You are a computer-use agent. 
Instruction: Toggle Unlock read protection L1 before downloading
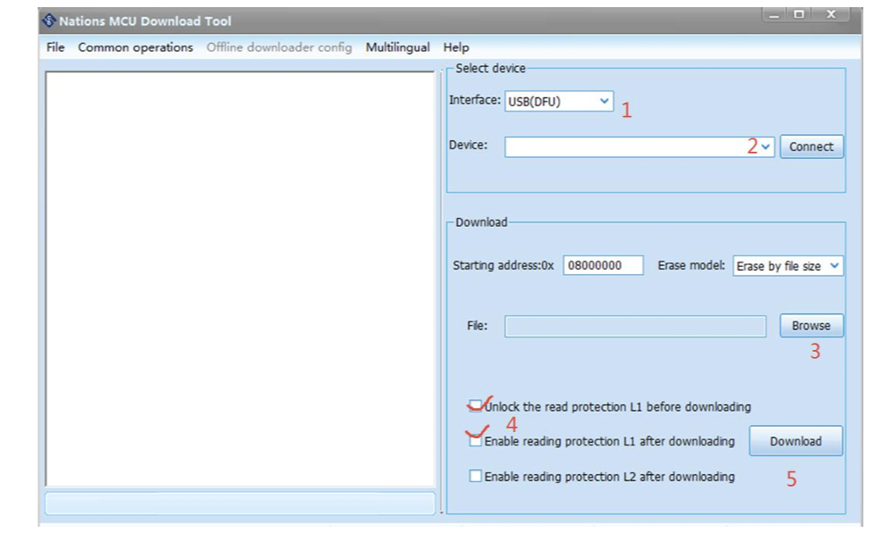tap(476, 406)
